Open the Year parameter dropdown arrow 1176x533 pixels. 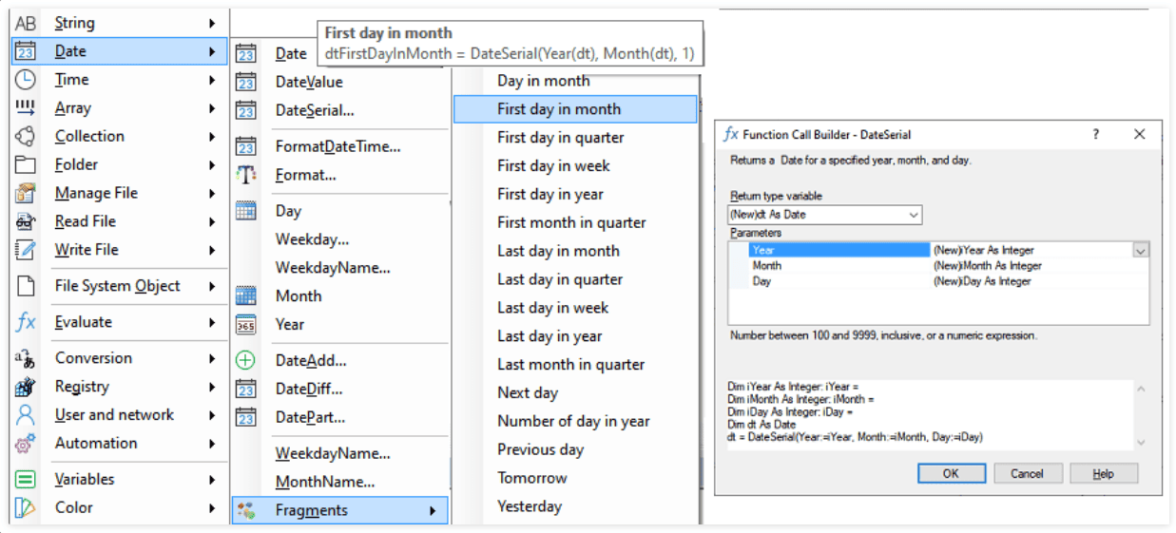(1141, 250)
